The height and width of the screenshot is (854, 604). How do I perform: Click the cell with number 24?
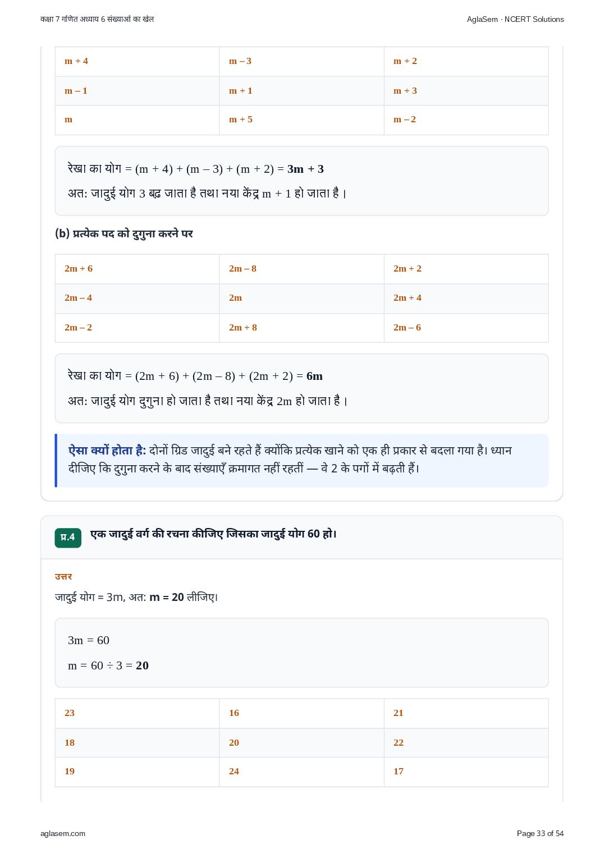pos(301,772)
